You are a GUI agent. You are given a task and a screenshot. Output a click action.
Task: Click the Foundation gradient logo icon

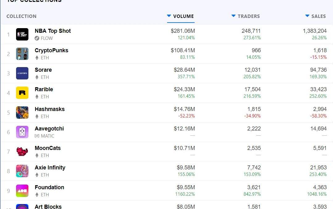pyautogui.click(x=22, y=191)
